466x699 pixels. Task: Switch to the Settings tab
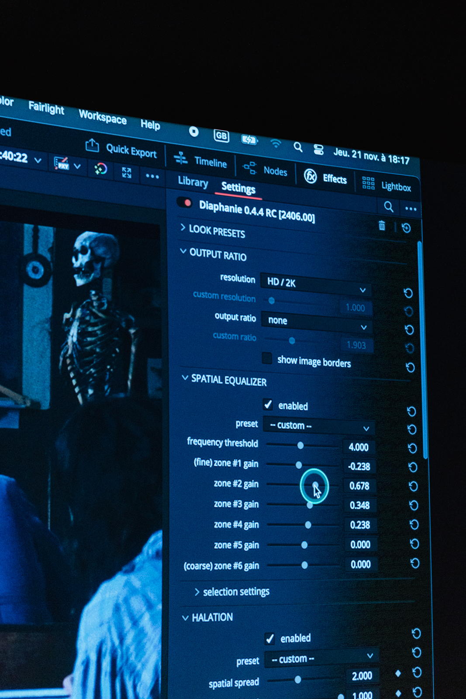click(238, 188)
